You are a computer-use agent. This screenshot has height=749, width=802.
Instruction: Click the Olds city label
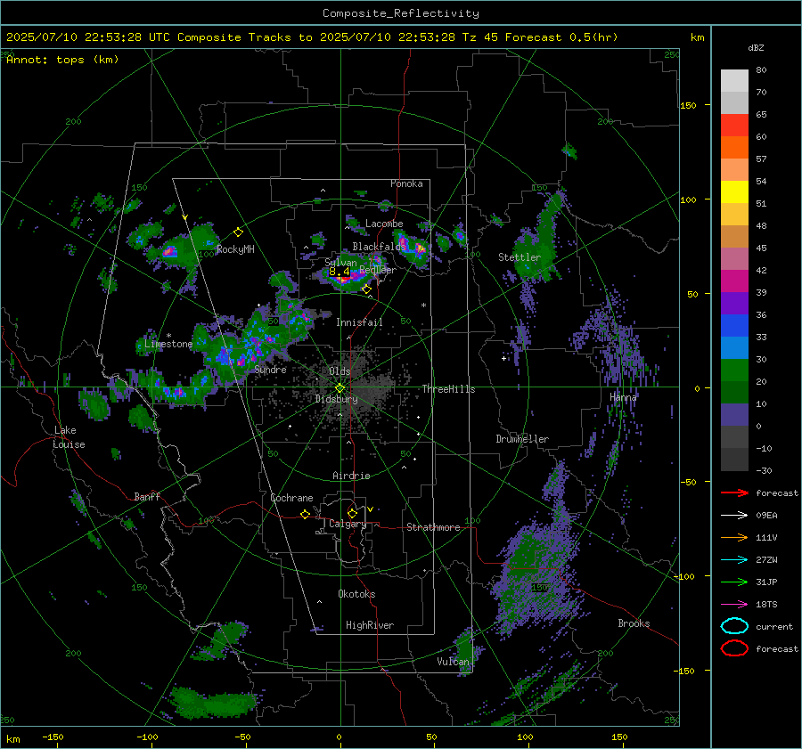point(340,371)
